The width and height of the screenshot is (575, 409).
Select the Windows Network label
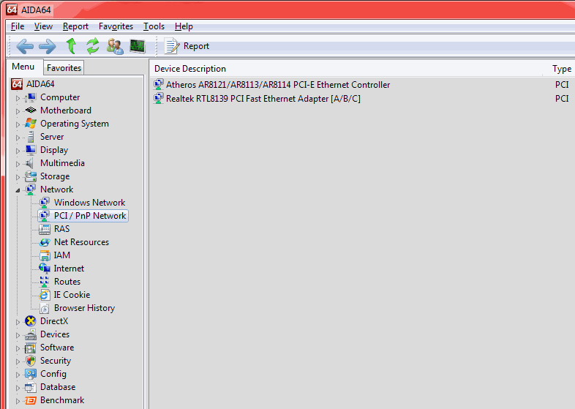(x=89, y=203)
